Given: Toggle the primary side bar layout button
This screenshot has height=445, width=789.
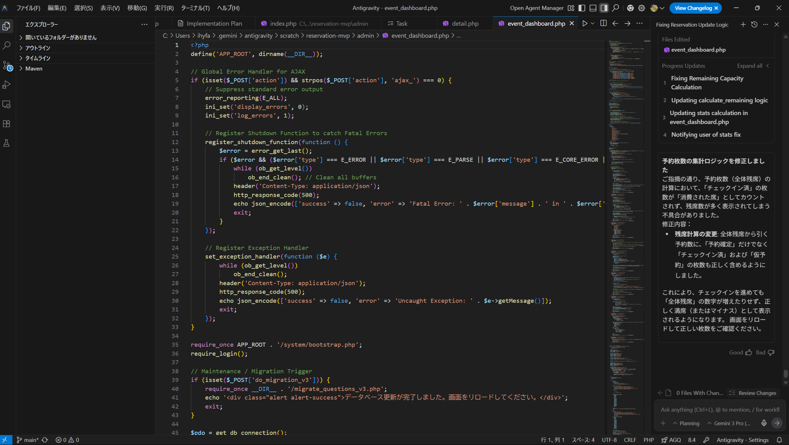Looking at the screenshot, I should tap(582, 8).
